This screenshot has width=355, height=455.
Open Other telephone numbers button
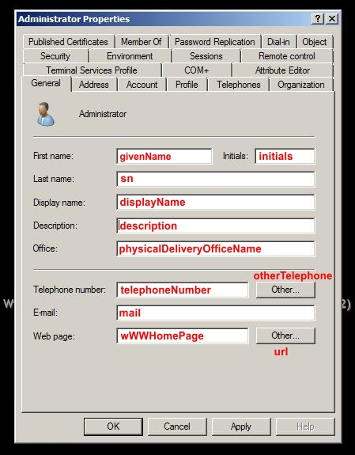[285, 290]
